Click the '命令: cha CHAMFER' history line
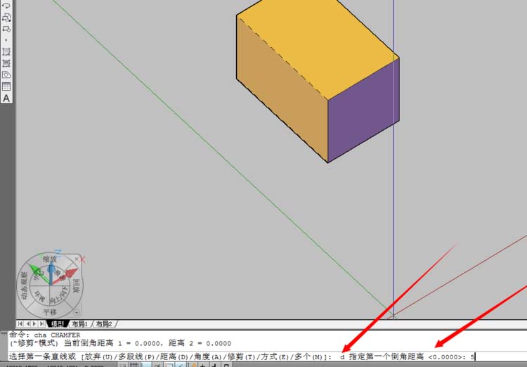Screen dimensions: 527x367 tap(45, 335)
